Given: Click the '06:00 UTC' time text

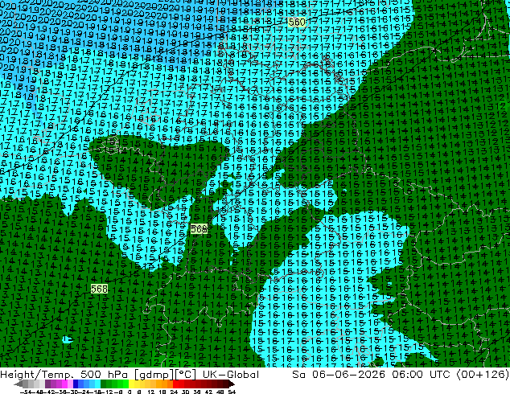Looking at the screenshot, I should (421, 375).
